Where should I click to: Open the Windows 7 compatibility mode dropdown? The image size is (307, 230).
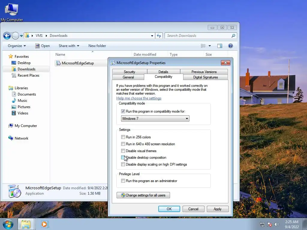pos(155,119)
